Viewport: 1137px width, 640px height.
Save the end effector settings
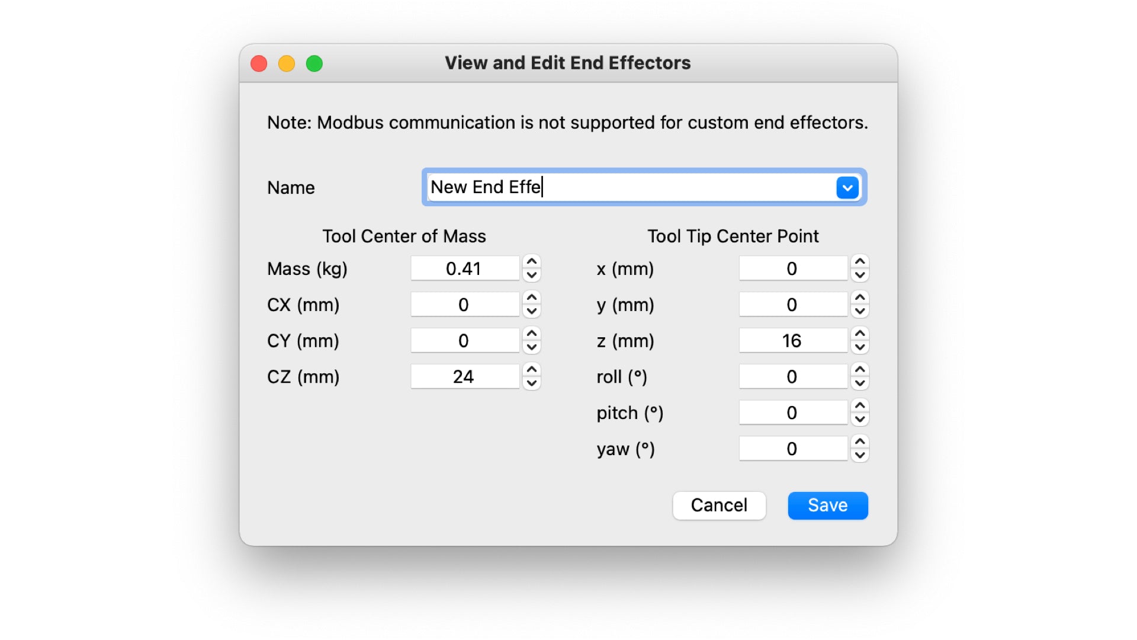[x=827, y=505]
